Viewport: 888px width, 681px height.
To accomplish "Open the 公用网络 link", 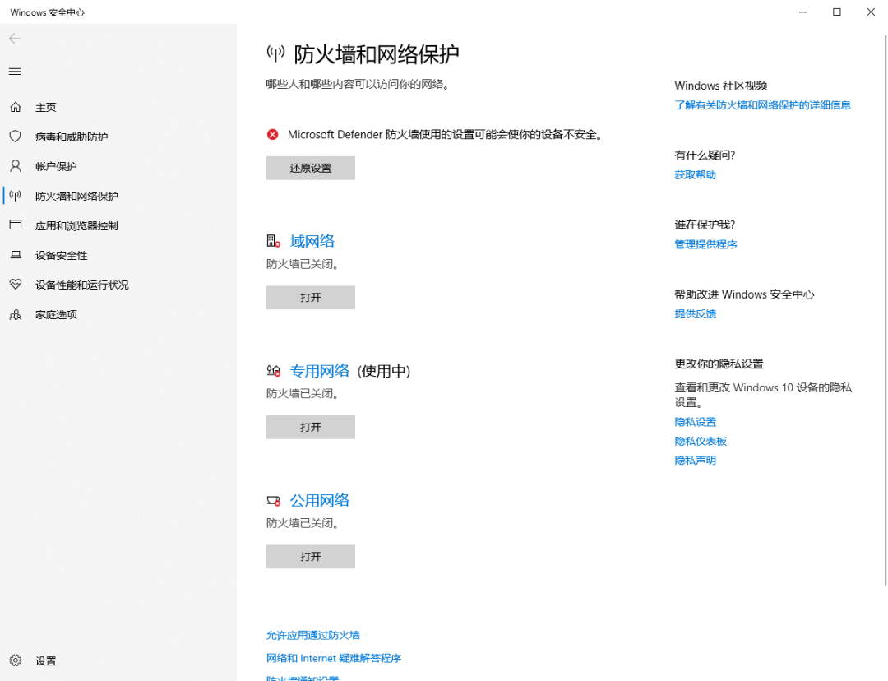I will 319,500.
